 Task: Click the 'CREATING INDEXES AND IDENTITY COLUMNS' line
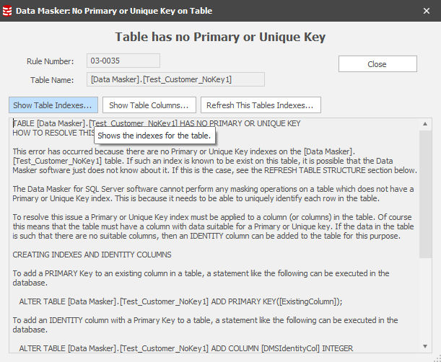(92, 255)
